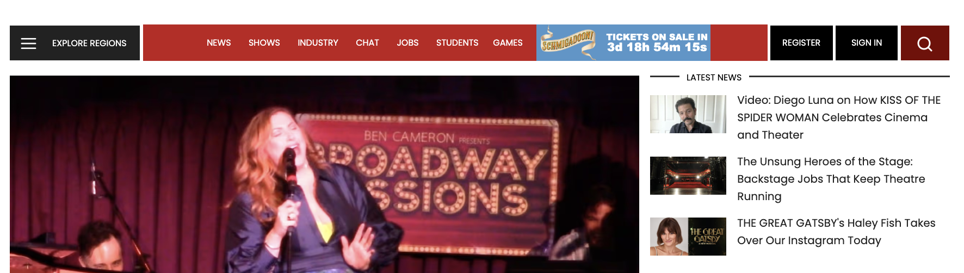Open the Diego Luna Kiss of the Spider Woman article
The height and width of the screenshot is (273, 964).
[839, 117]
